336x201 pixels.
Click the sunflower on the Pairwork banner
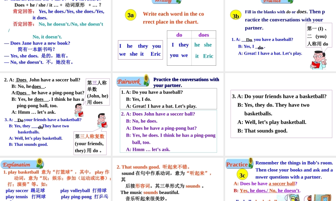point(146,80)
